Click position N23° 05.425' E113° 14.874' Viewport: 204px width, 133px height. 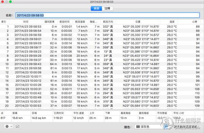coord(141,60)
